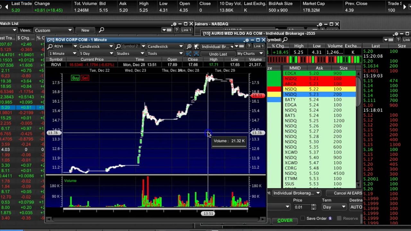This screenshot has height=231, width=411.
Task: Open Watch List Views Custom dropdown
Action: pyautogui.click(x=53, y=30)
